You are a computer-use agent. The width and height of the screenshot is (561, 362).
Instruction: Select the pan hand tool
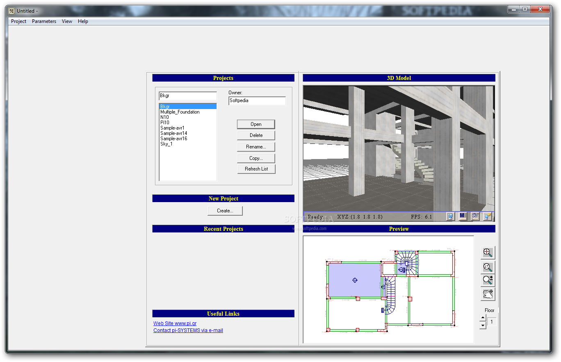pos(488,294)
